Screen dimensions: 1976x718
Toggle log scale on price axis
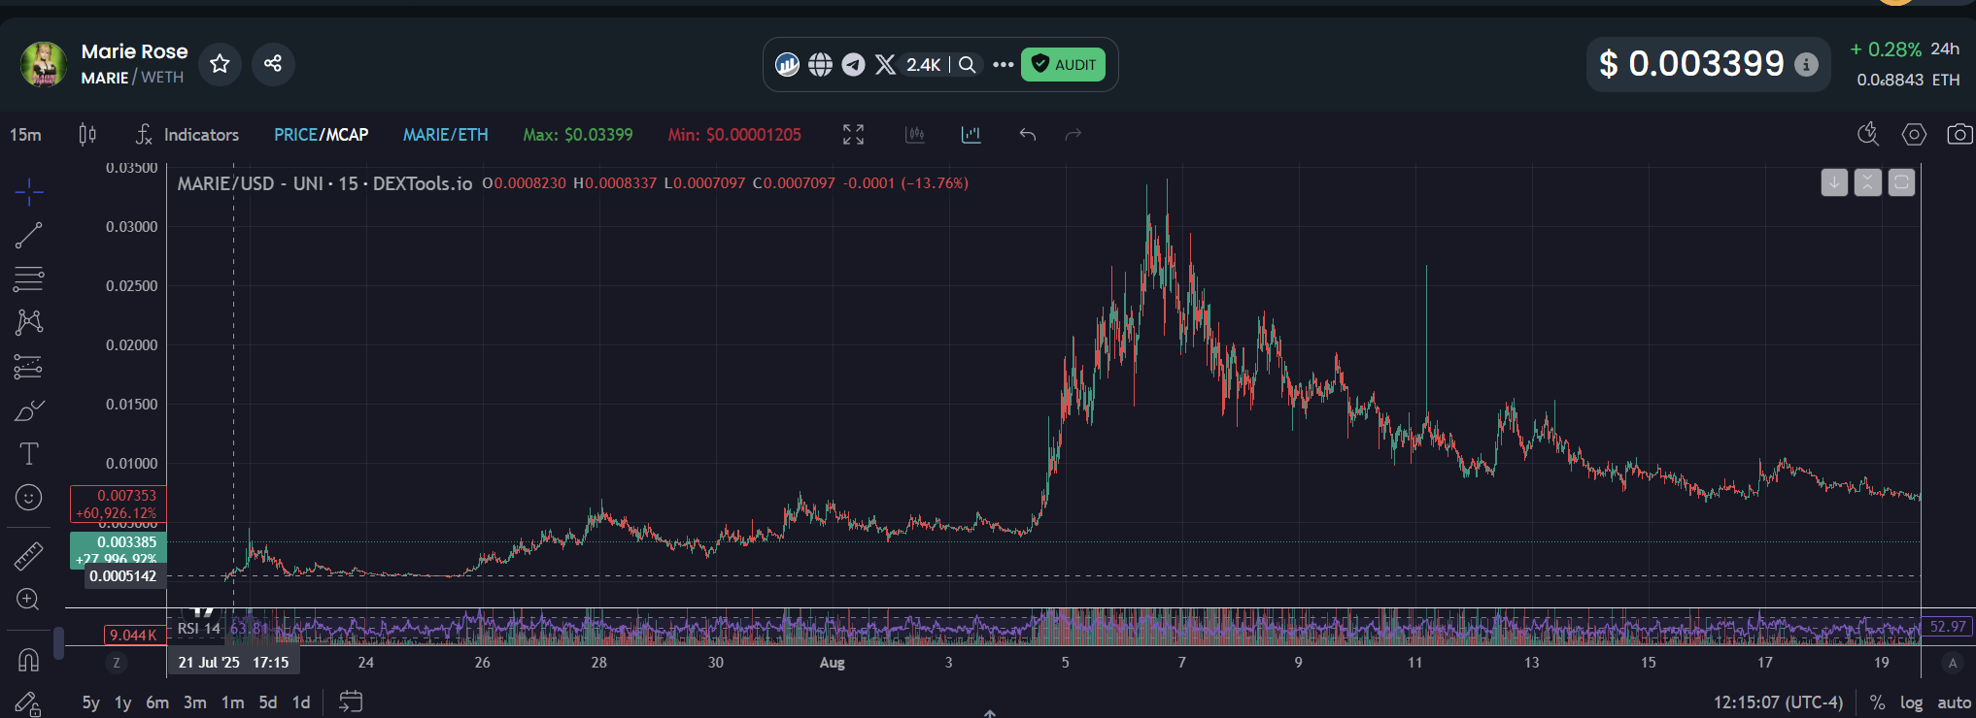(x=1911, y=702)
